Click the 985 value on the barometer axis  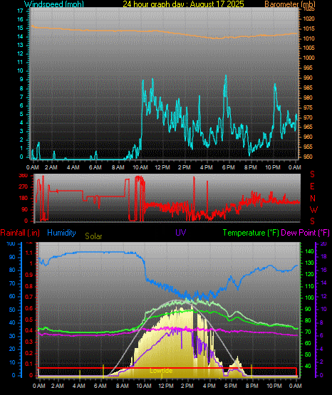point(308,88)
